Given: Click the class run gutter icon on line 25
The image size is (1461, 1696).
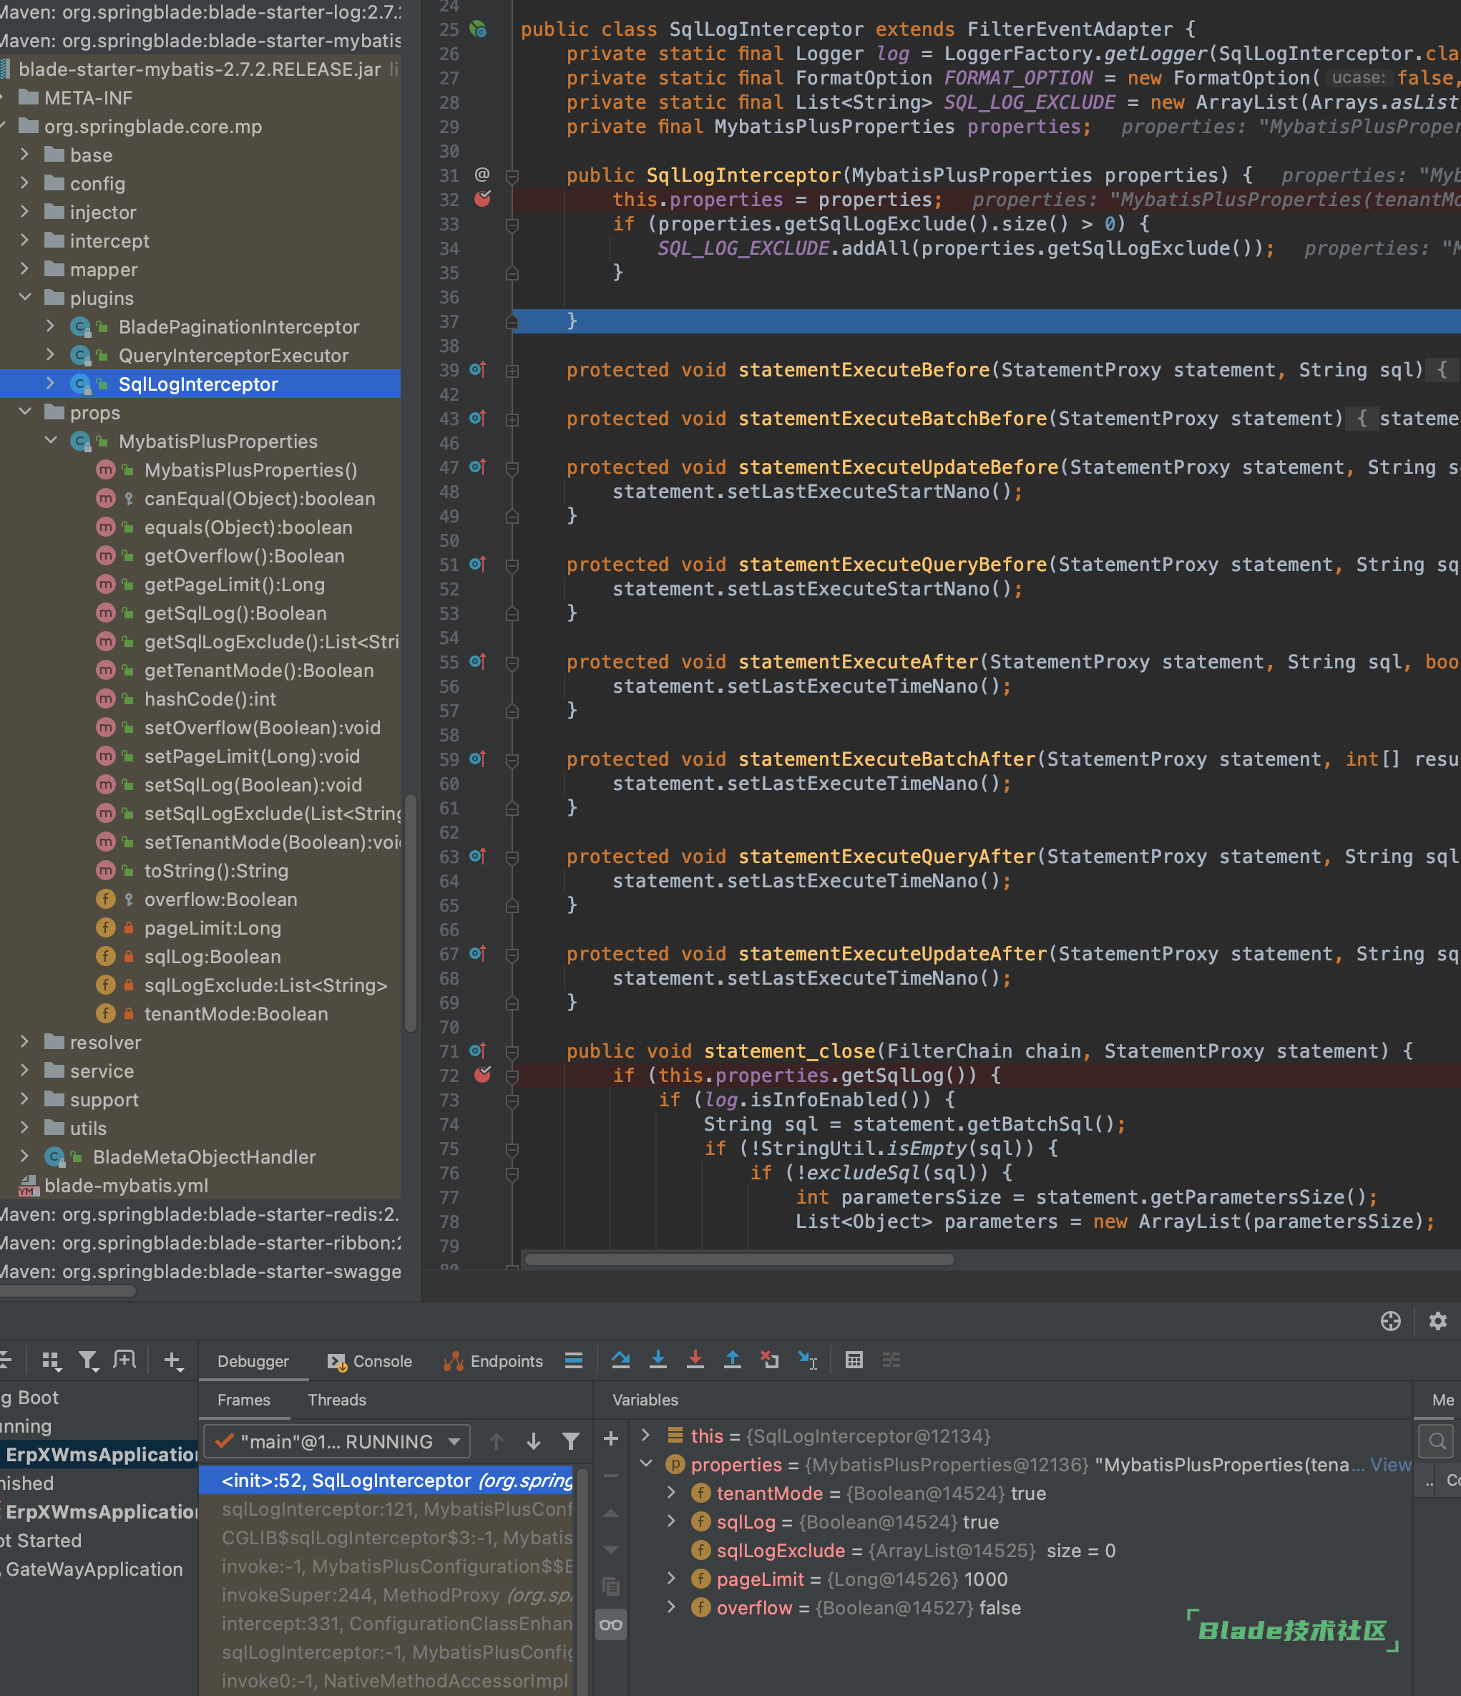Looking at the screenshot, I should tap(478, 29).
